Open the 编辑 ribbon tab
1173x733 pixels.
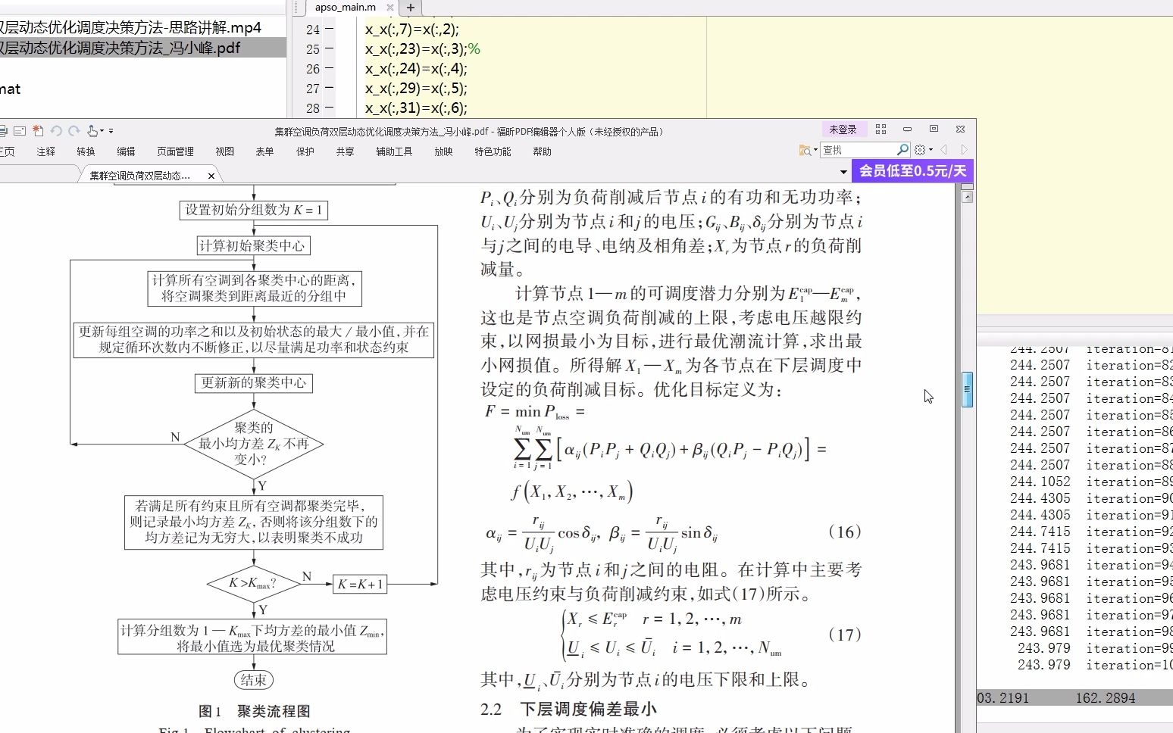[x=126, y=151]
